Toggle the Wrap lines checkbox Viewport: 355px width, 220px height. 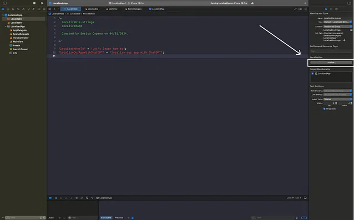pos(324,109)
